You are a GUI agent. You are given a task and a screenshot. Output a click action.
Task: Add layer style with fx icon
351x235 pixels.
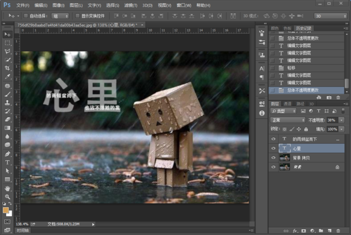point(295,231)
